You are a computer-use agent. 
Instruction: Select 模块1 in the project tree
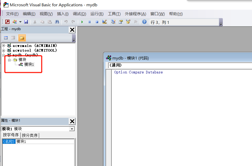29,64
